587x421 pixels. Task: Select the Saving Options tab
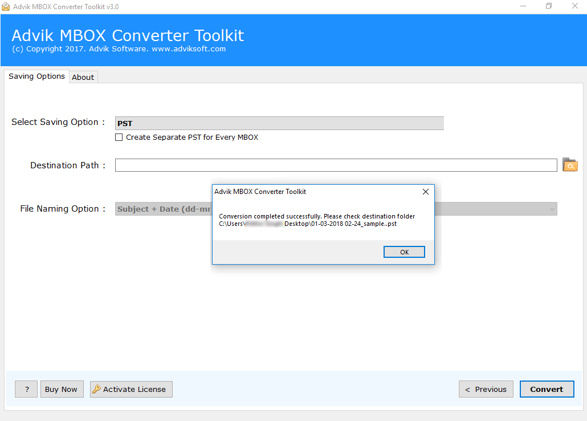(x=36, y=76)
